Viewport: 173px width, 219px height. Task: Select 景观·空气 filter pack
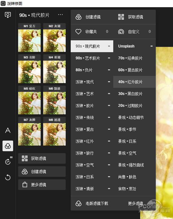pos(135,153)
